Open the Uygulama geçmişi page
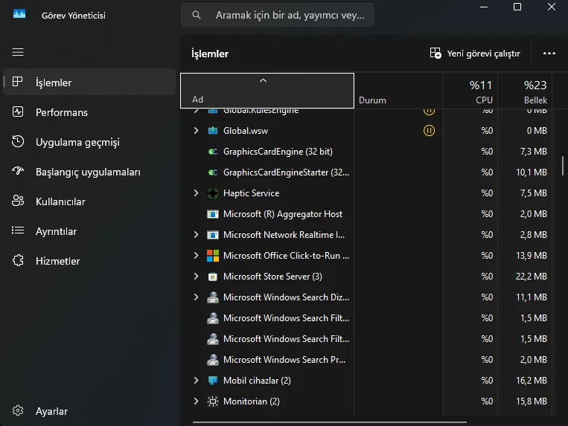The height and width of the screenshot is (426, 568). point(77,142)
